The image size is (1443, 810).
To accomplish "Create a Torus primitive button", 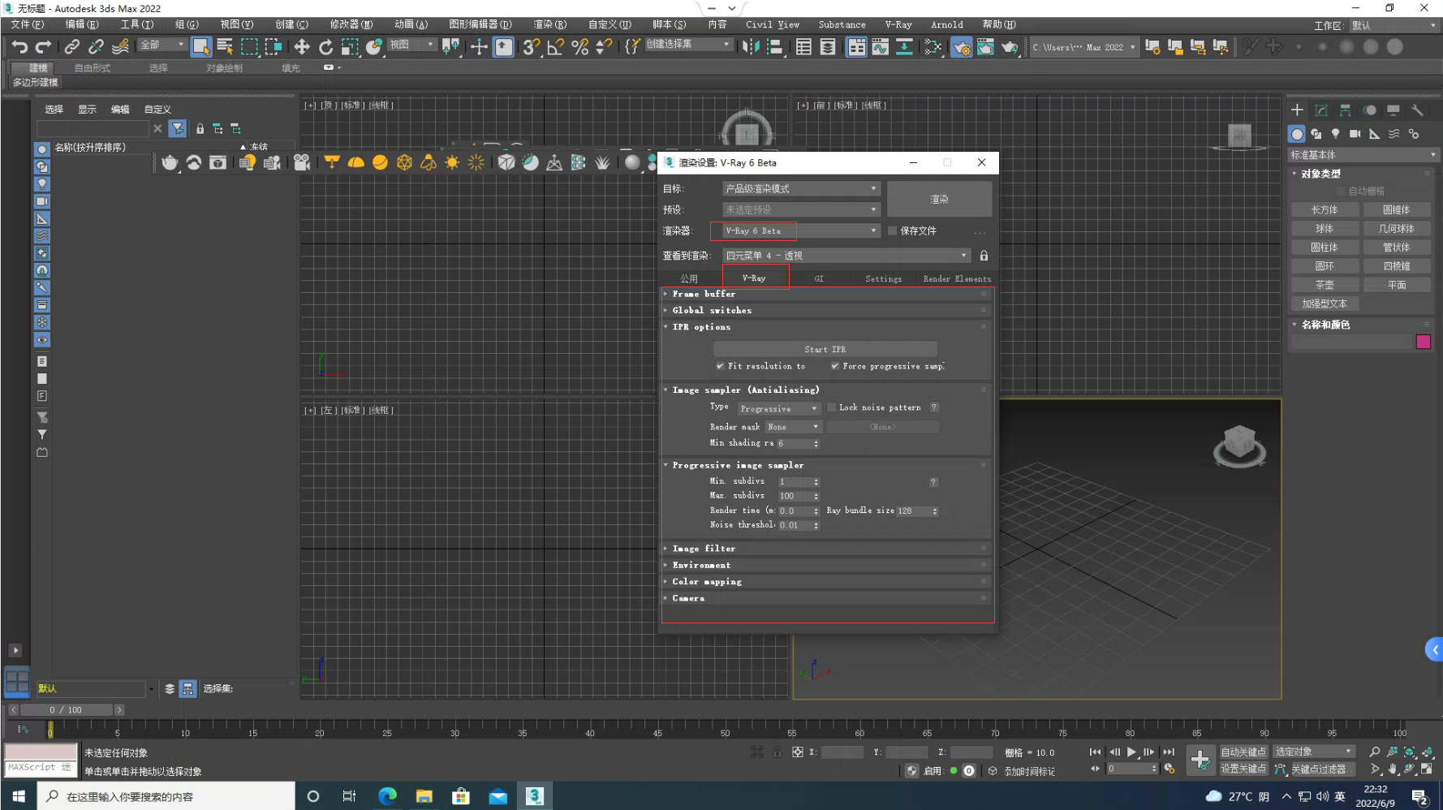I will [1325, 266].
